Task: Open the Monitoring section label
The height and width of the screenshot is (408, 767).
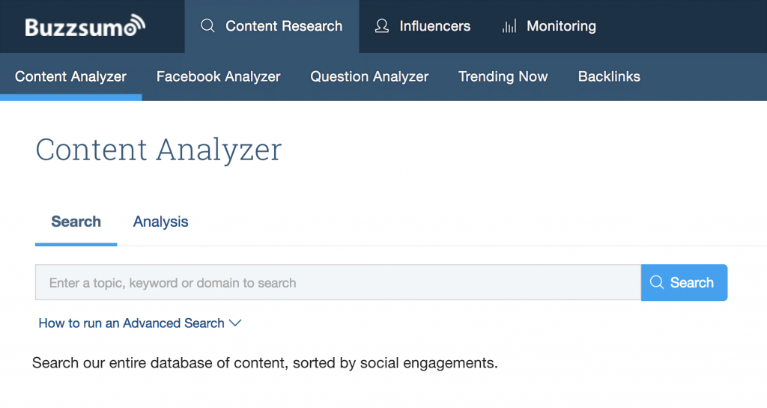Action: click(x=561, y=26)
